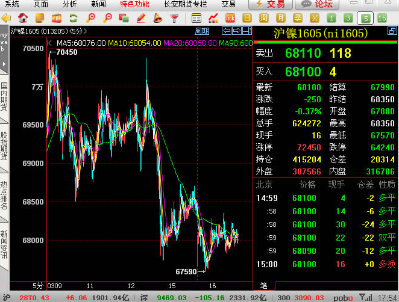Click the 持仓 value 415204

click(x=307, y=159)
